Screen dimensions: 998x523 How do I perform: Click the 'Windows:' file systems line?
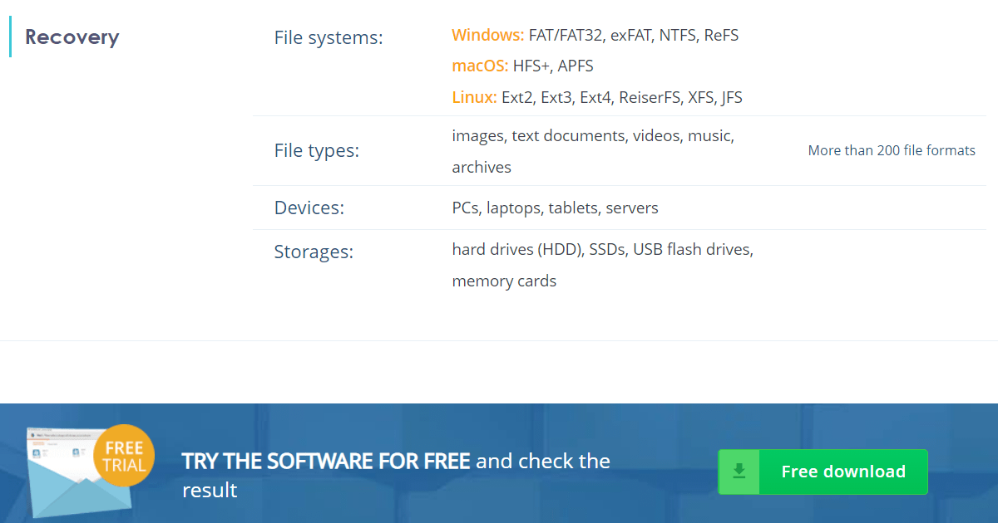[x=595, y=35]
